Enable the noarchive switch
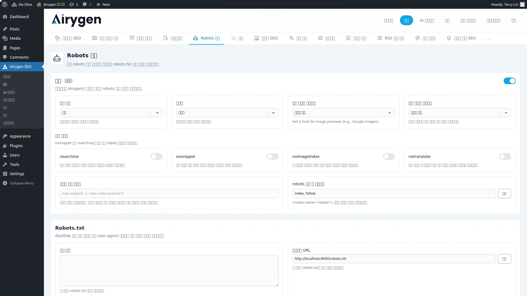 [x=156, y=156]
